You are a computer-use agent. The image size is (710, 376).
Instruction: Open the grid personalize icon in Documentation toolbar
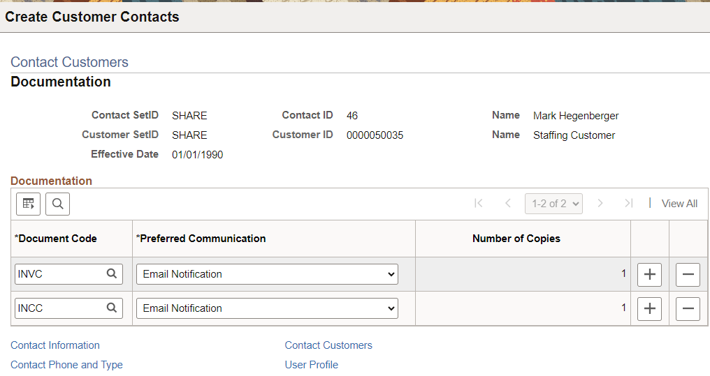(x=28, y=204)
